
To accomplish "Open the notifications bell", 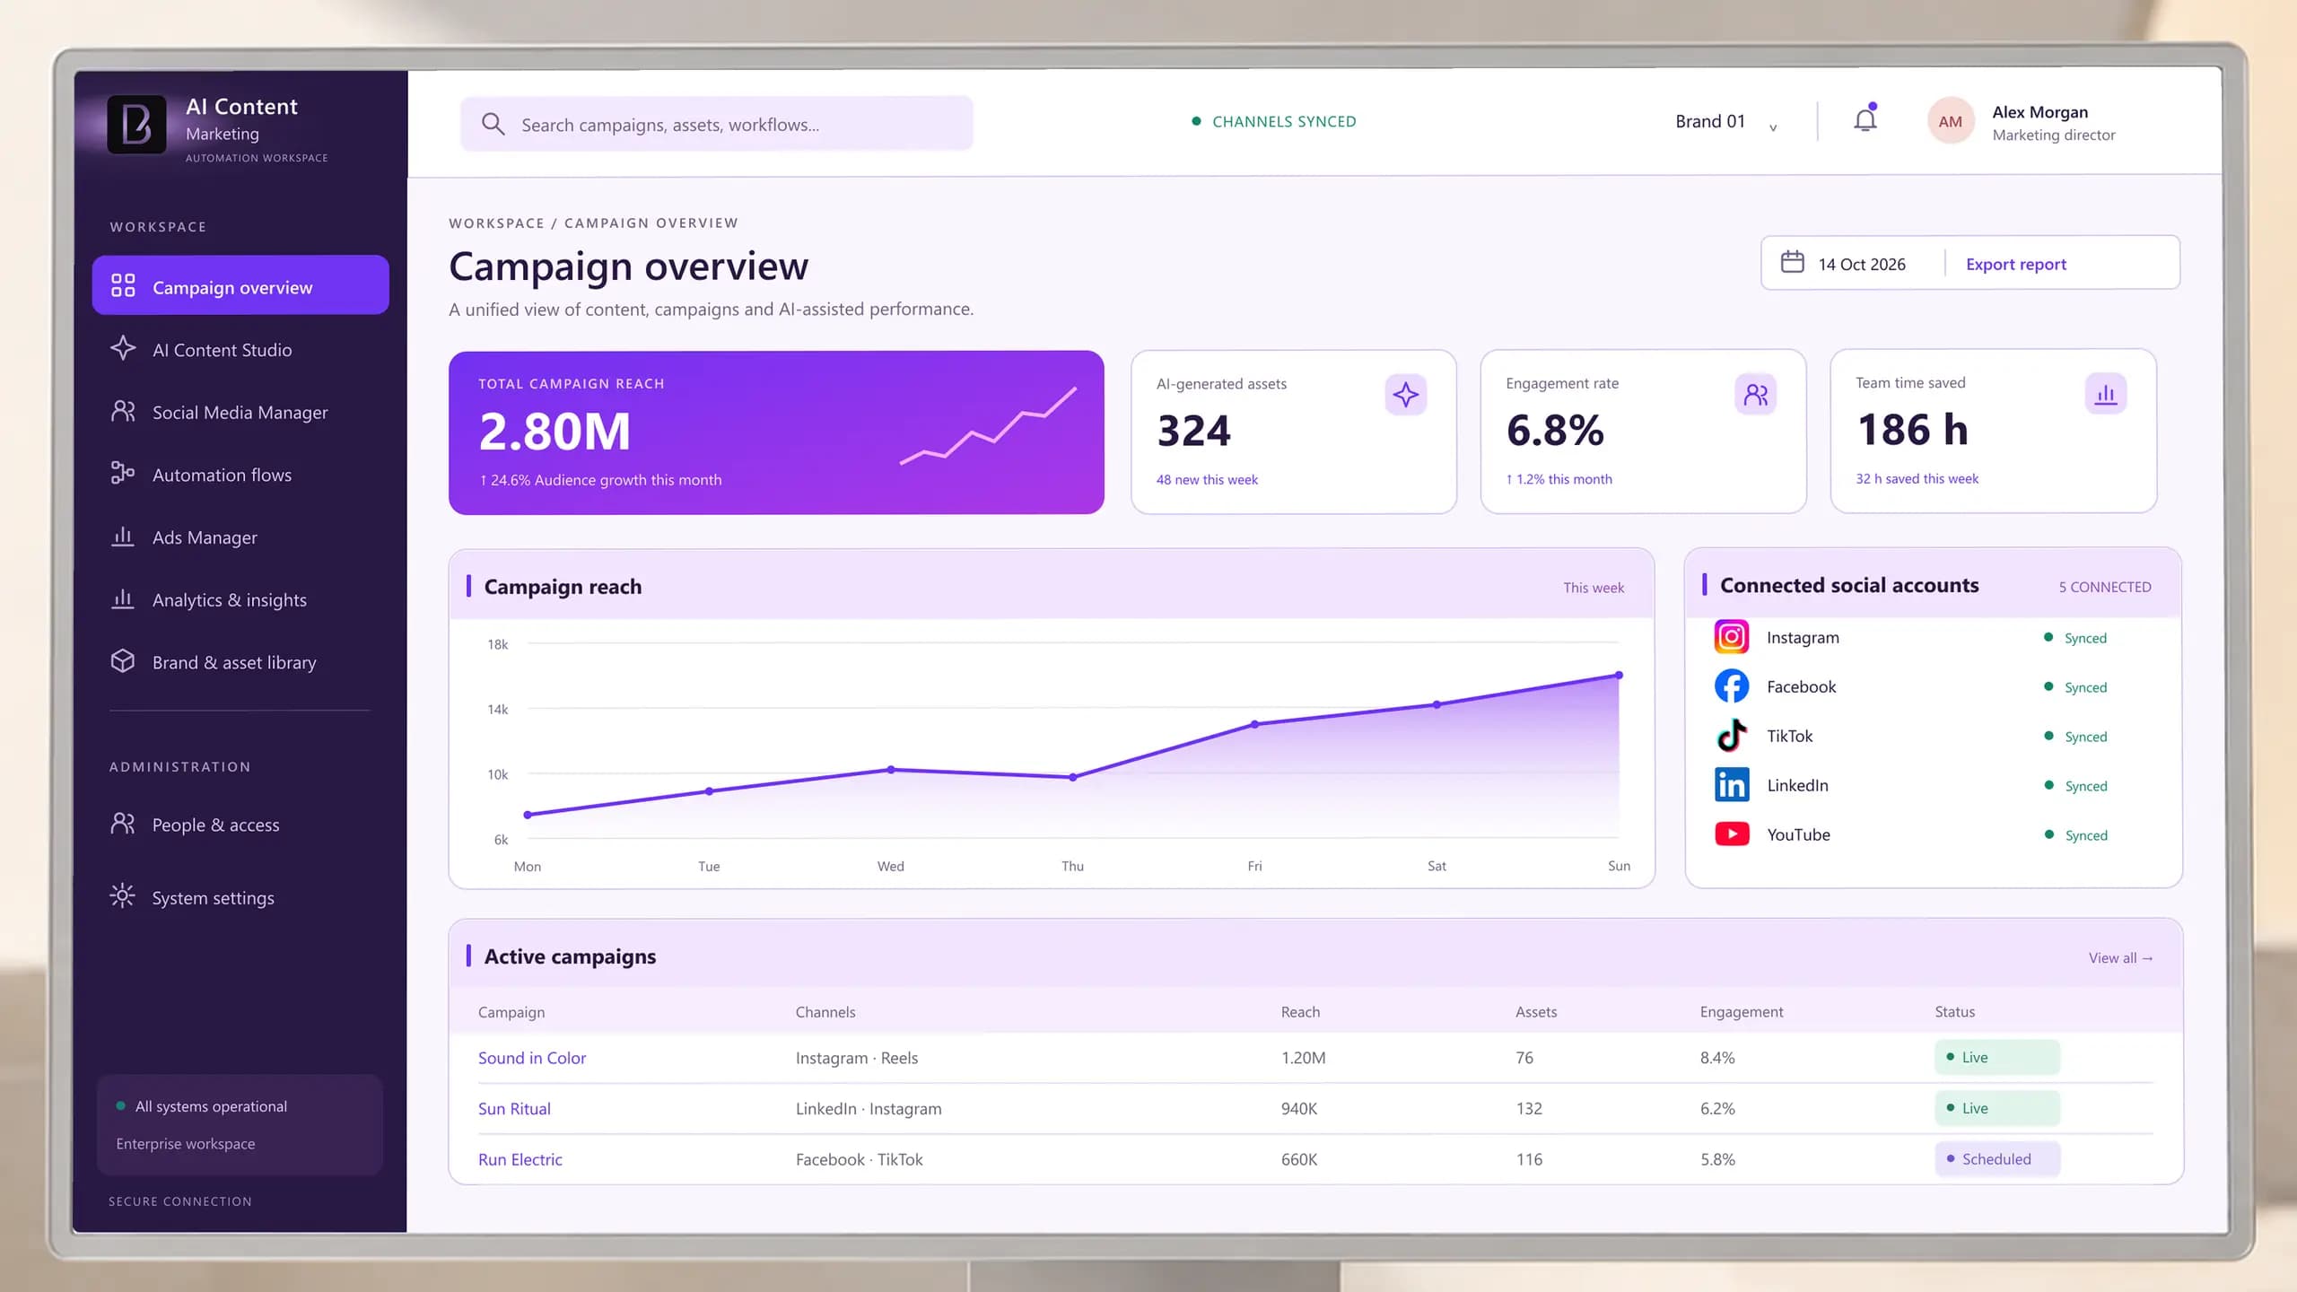I will click(x=1865, y=119).
